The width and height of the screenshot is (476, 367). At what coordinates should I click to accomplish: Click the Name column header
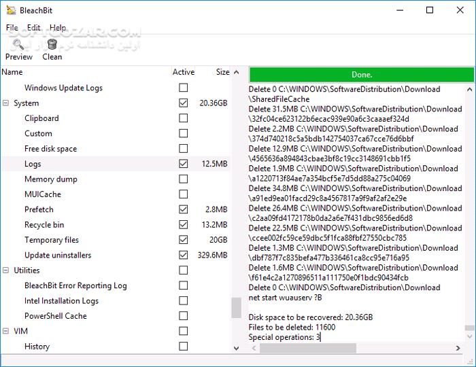pyautogui.click(x=12, y=72)
